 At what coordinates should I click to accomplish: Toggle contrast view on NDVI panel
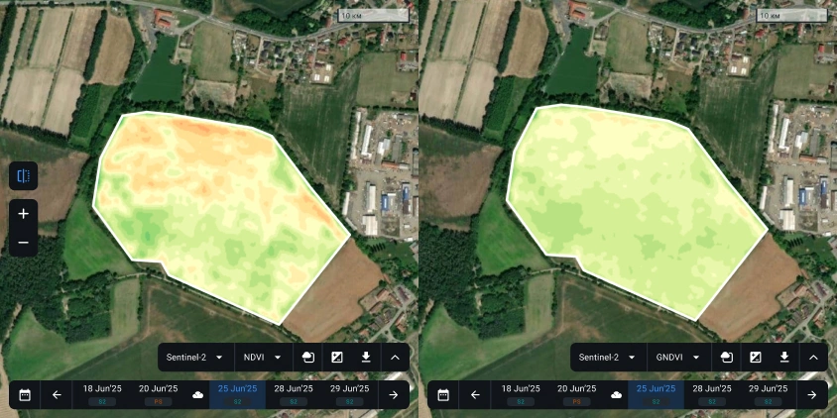tap(337, 357)
